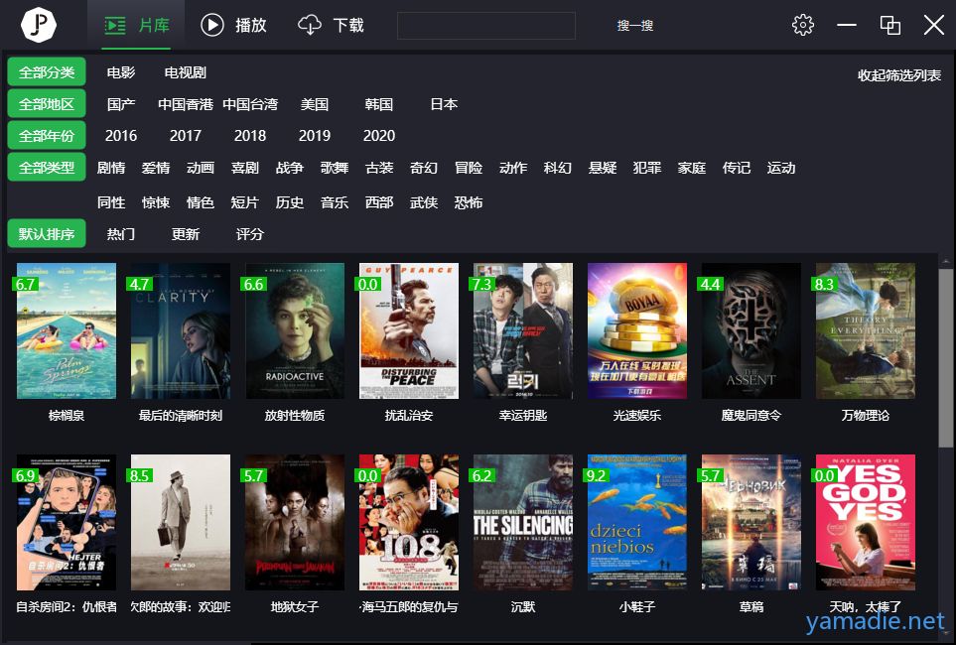The image size is (956, 645).
Task: Open settings gear icon
Action: pos(802,25)
